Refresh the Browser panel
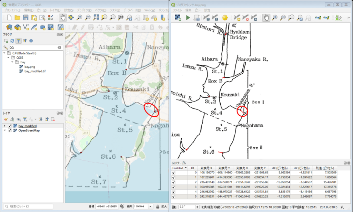This screenshot has width=353, height=212. [x=12, y=41]
